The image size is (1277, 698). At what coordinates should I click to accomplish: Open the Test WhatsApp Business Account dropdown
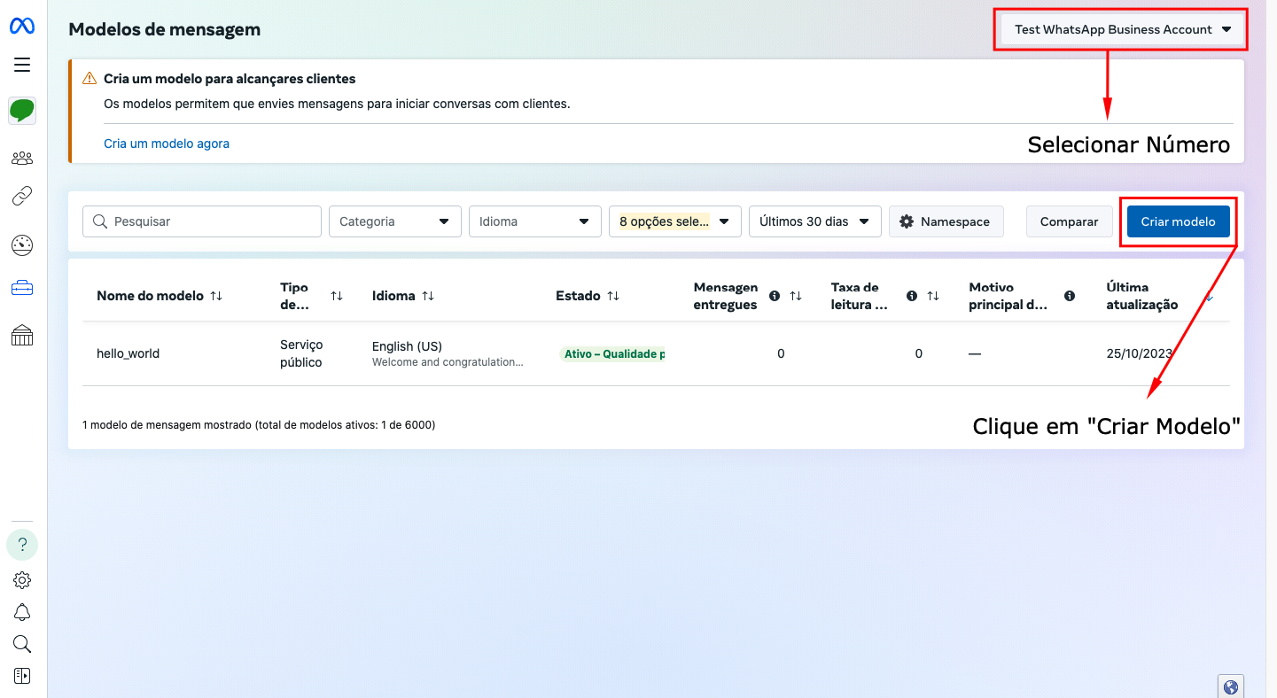1119,28
